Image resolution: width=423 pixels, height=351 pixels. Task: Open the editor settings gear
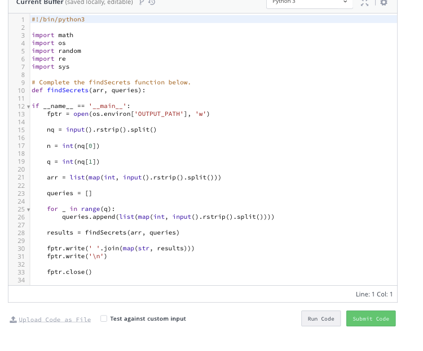(x=384, y=3)
